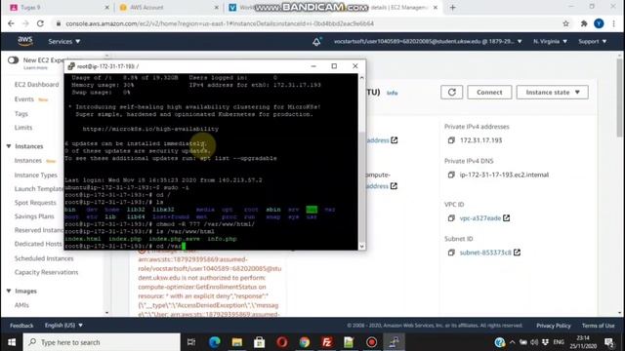Open Windows Start menu
This screenshot has height=351, width=625.
point(12,342)
